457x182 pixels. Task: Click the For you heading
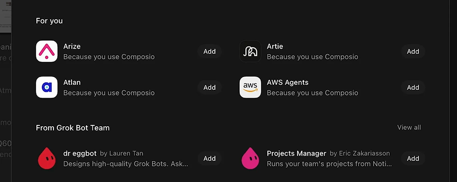[49, 21]
